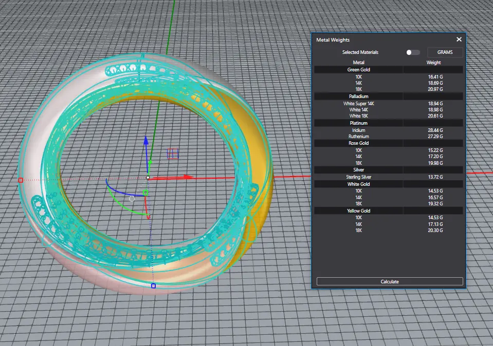The image size is (493, 346).
Task: Click the Weight column header
Action: click(433, 63)
